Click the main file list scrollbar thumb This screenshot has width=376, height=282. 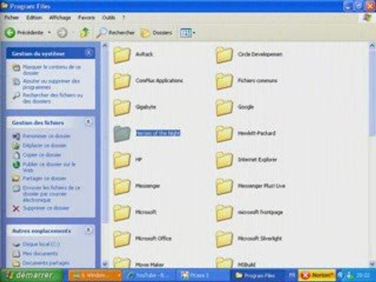pos(372,94)
